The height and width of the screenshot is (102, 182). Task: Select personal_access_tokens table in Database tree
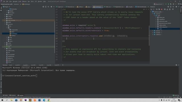click(x=165, y=23)
